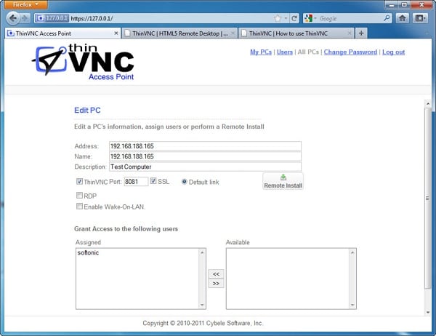
Task: Toggle the SSL checkbox
Action: (153, 181)
